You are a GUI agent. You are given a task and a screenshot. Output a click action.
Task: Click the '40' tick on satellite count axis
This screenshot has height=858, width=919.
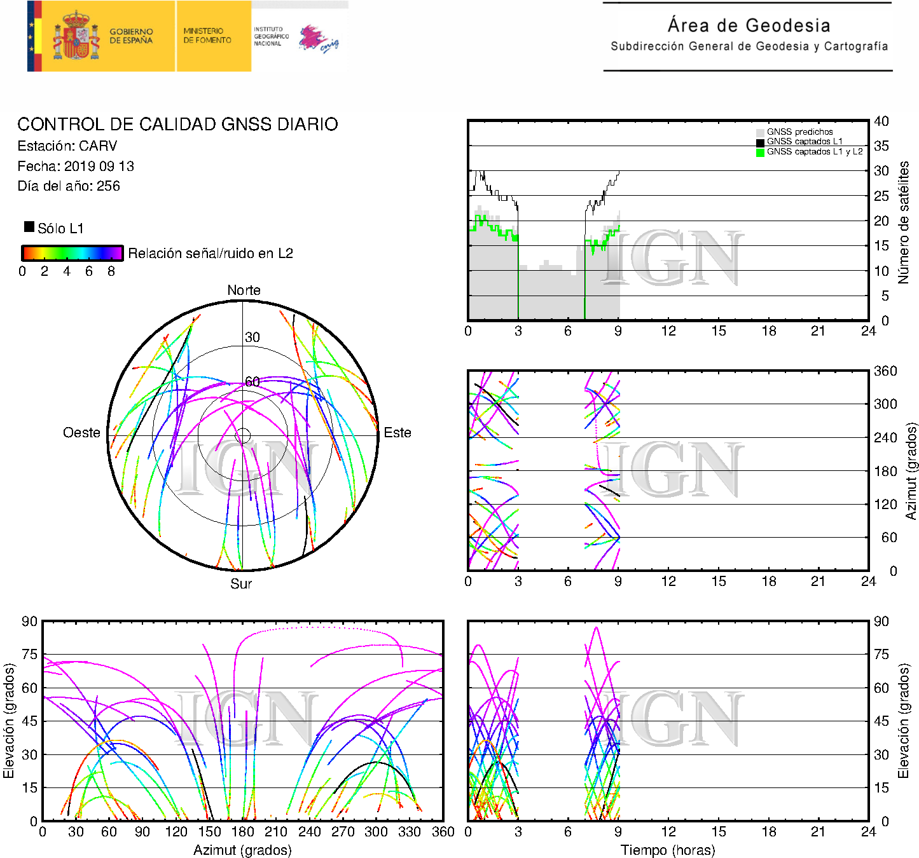[881, 121]
